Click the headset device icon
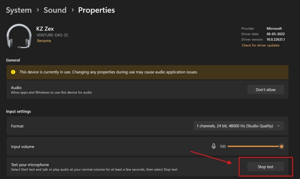The width and height of the screenshot is (300, 179). point(19,36)
